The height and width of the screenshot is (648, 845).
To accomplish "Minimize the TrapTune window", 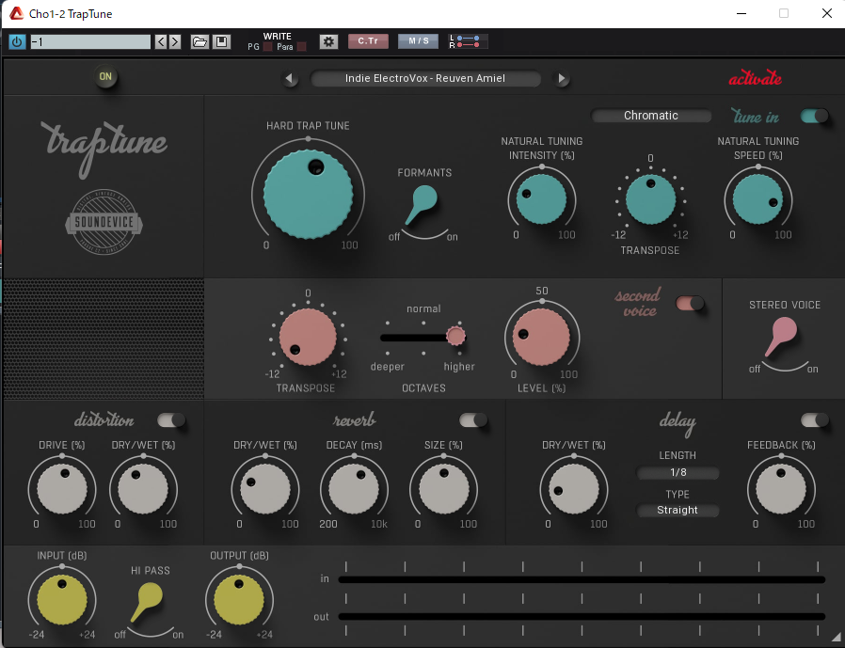I will coord(741,13).
